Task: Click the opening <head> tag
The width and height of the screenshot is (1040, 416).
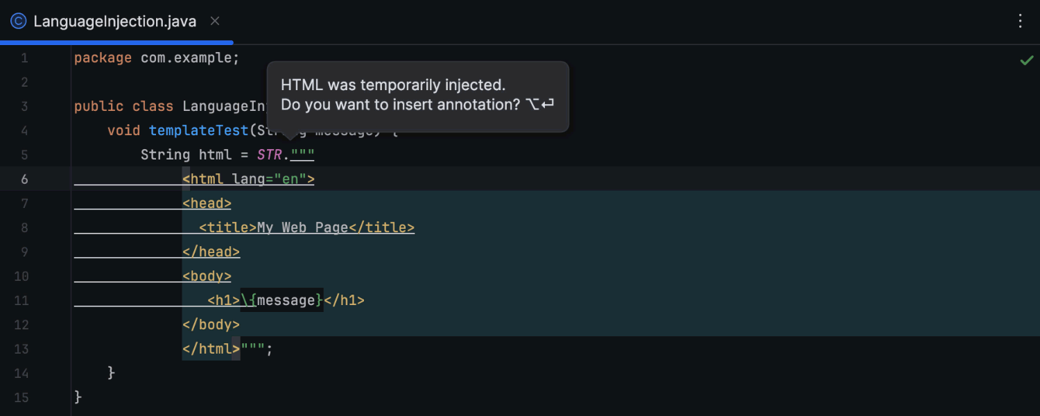Action: [x=207, y=203]
